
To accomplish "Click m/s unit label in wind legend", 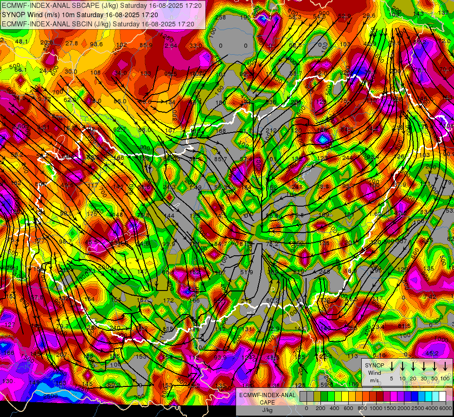I will [x=374, y=380].
